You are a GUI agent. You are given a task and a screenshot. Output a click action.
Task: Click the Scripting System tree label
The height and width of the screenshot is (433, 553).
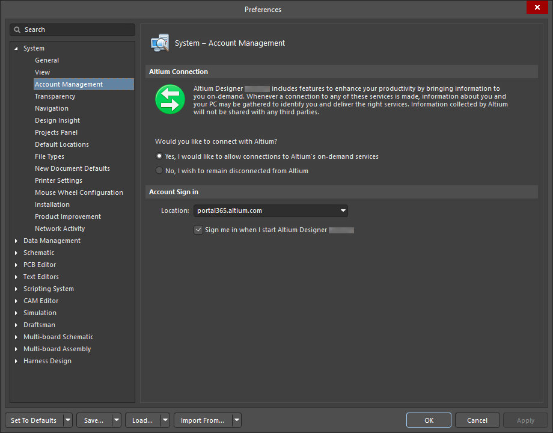49,289
